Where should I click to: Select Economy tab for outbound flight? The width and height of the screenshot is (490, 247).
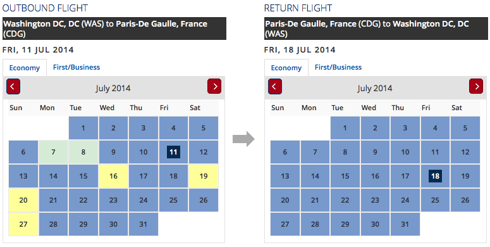(x=25, y=68)
